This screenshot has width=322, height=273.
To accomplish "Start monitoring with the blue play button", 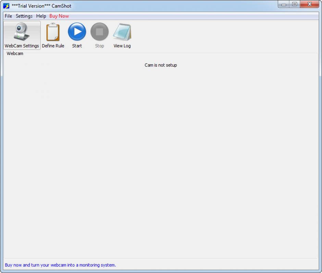I will [x=77, y=32].
